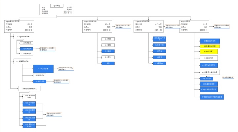Viewport: 238px width, 132px height.
Task: Open the note attached to node 3
Action: tap(173, 26)
